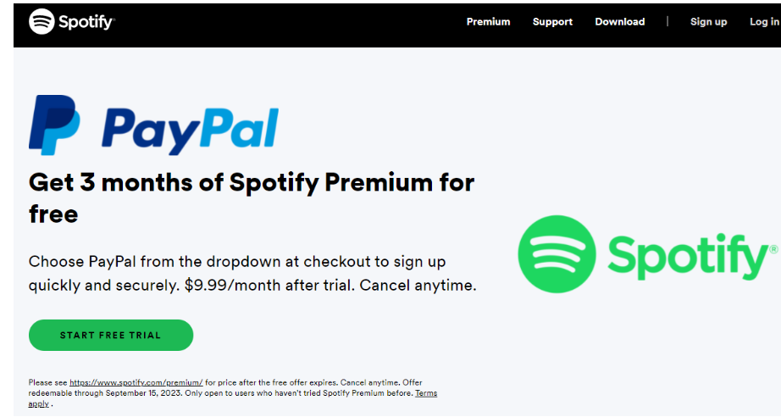Click the vertical divider before Sign up
This screenshot has width=781, height=417.
[x=667, y=21]
